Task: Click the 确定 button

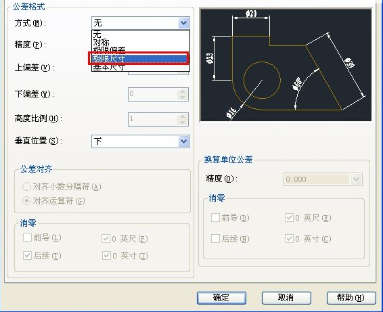Action: pos(221,298)
